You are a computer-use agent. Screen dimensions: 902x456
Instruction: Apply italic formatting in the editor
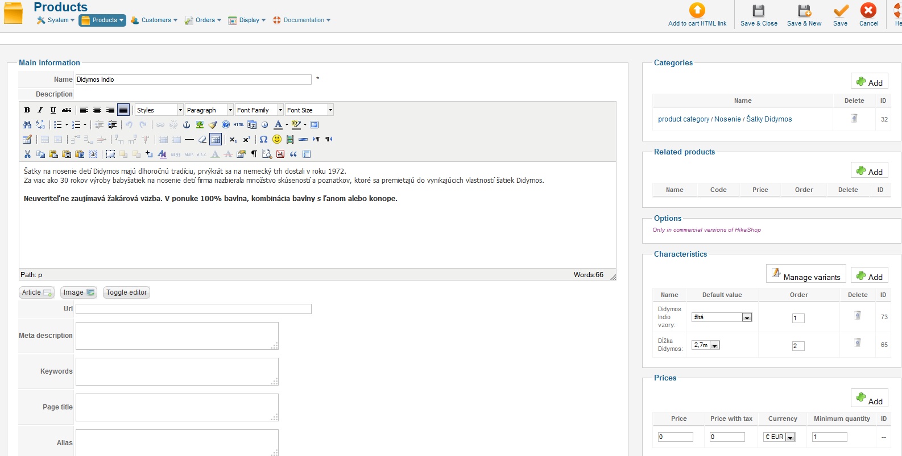[40, 110]
